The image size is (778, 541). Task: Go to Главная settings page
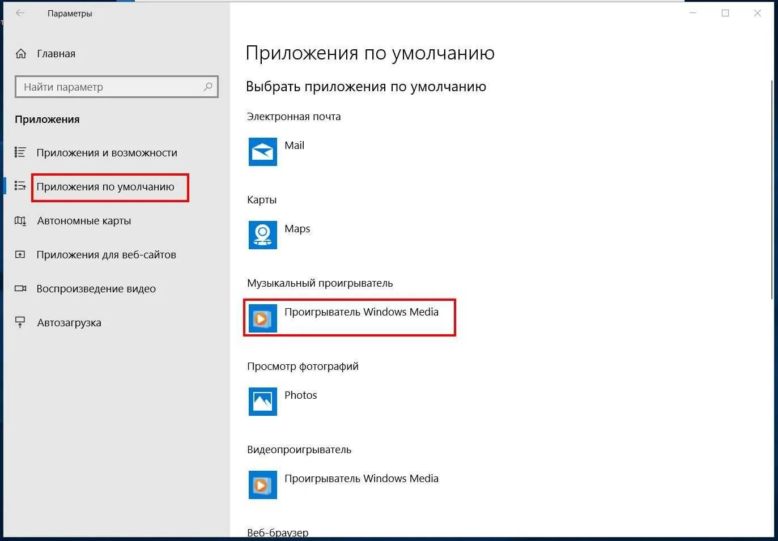[56, 54]
